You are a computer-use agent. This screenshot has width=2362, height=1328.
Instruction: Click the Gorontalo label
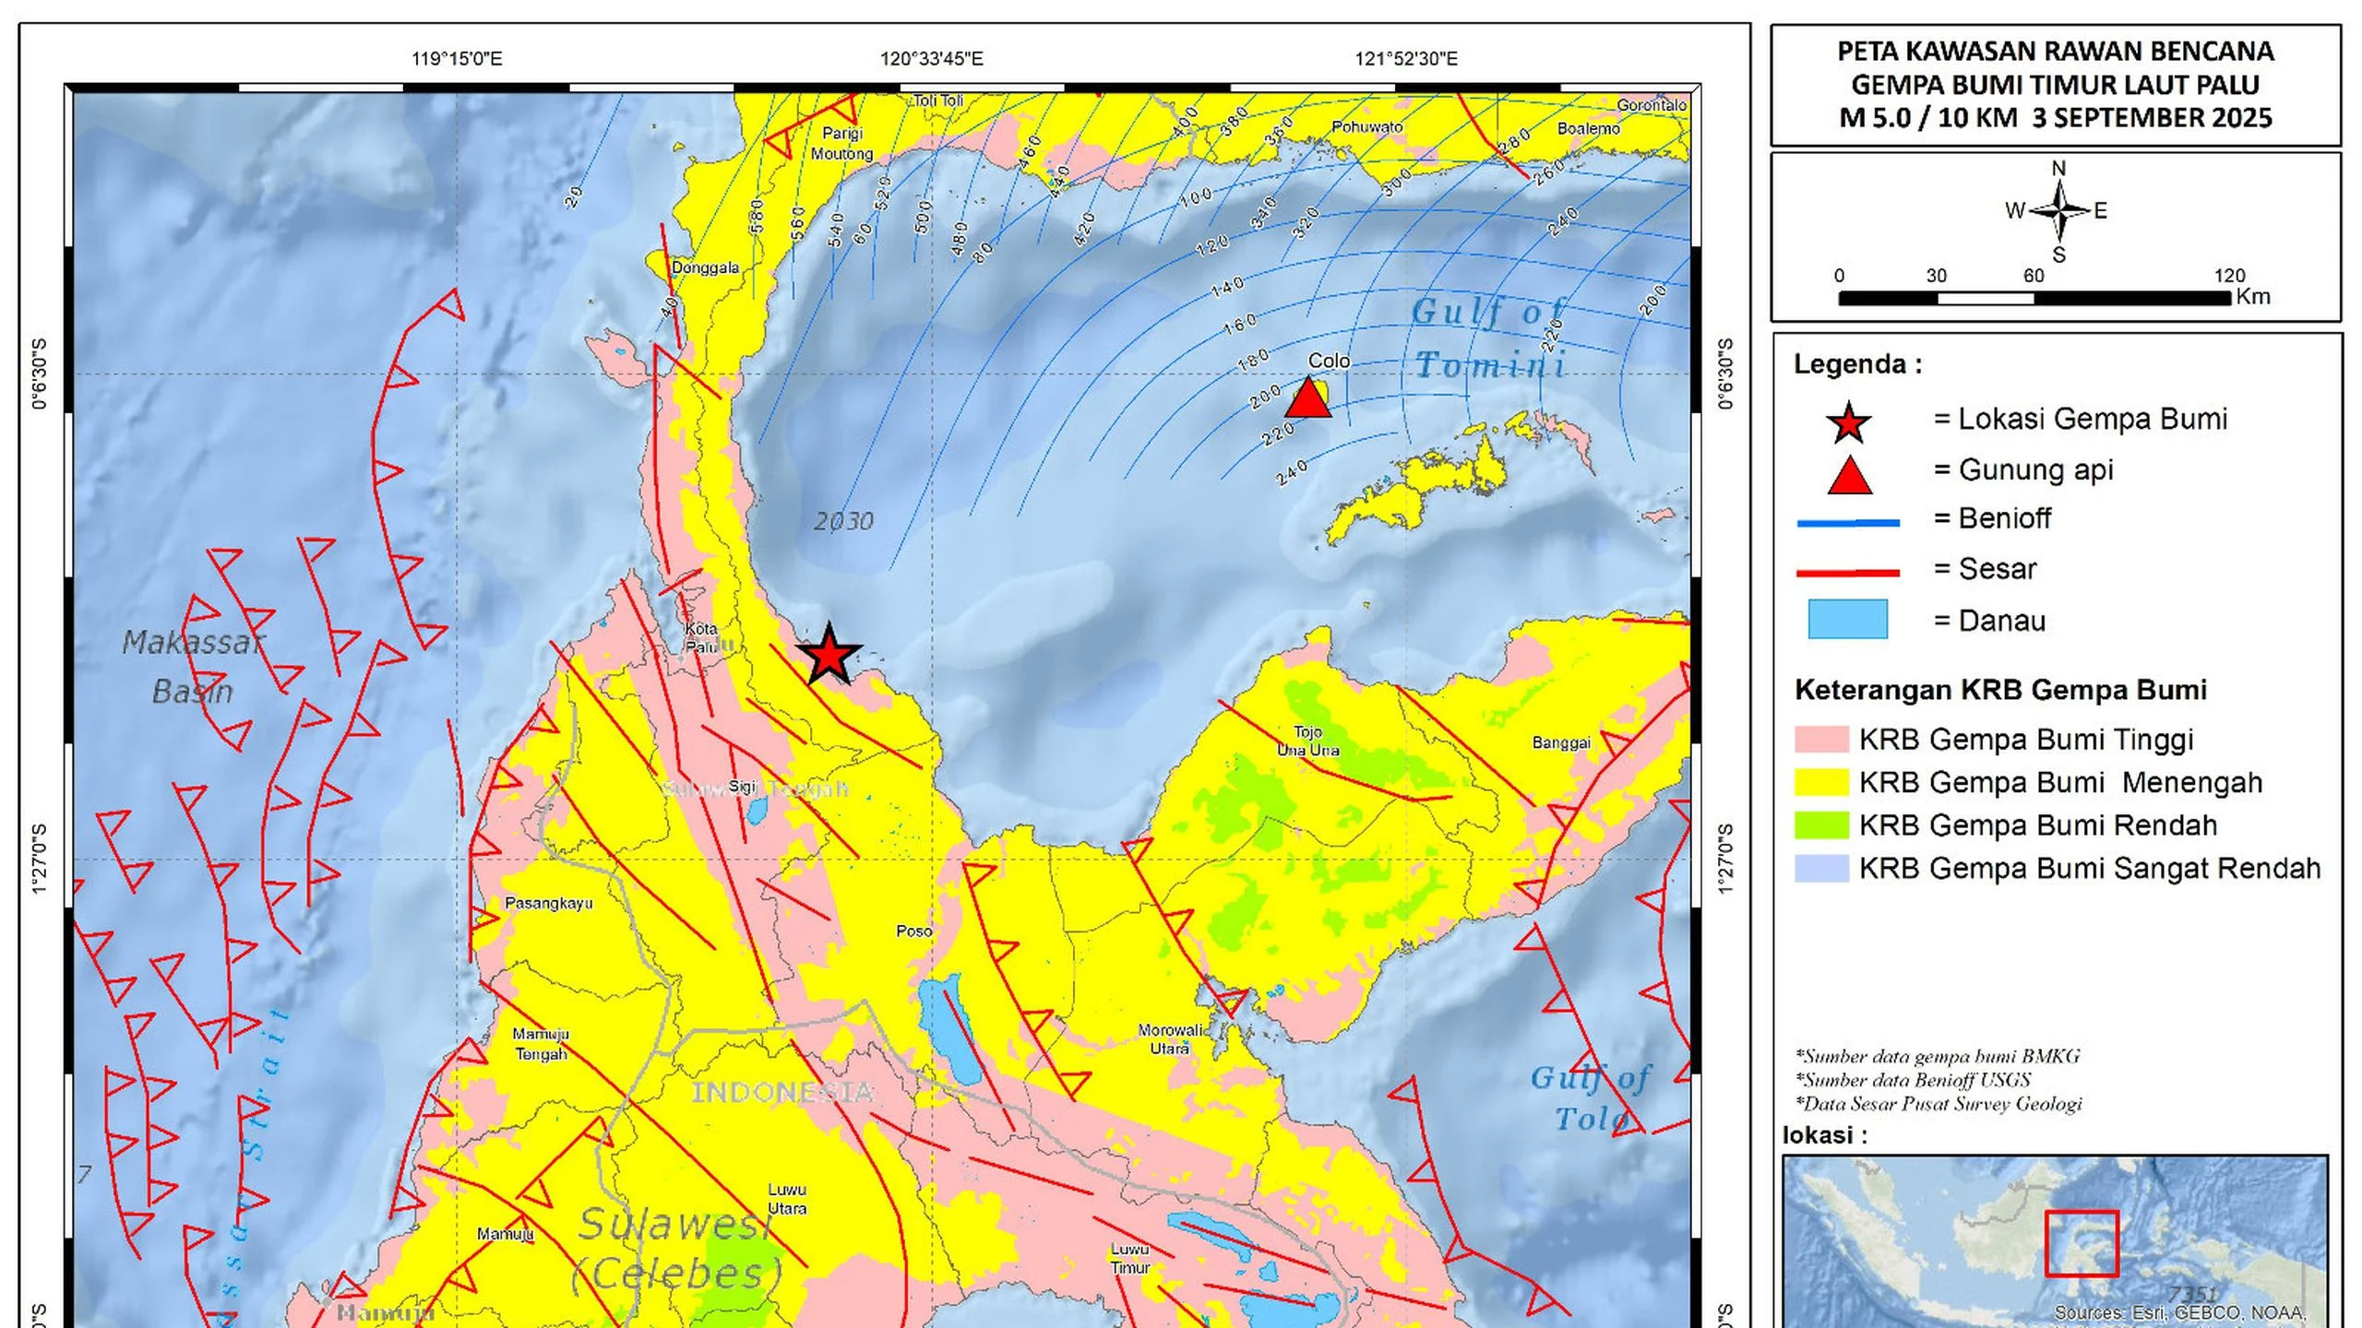[1652, 105]
